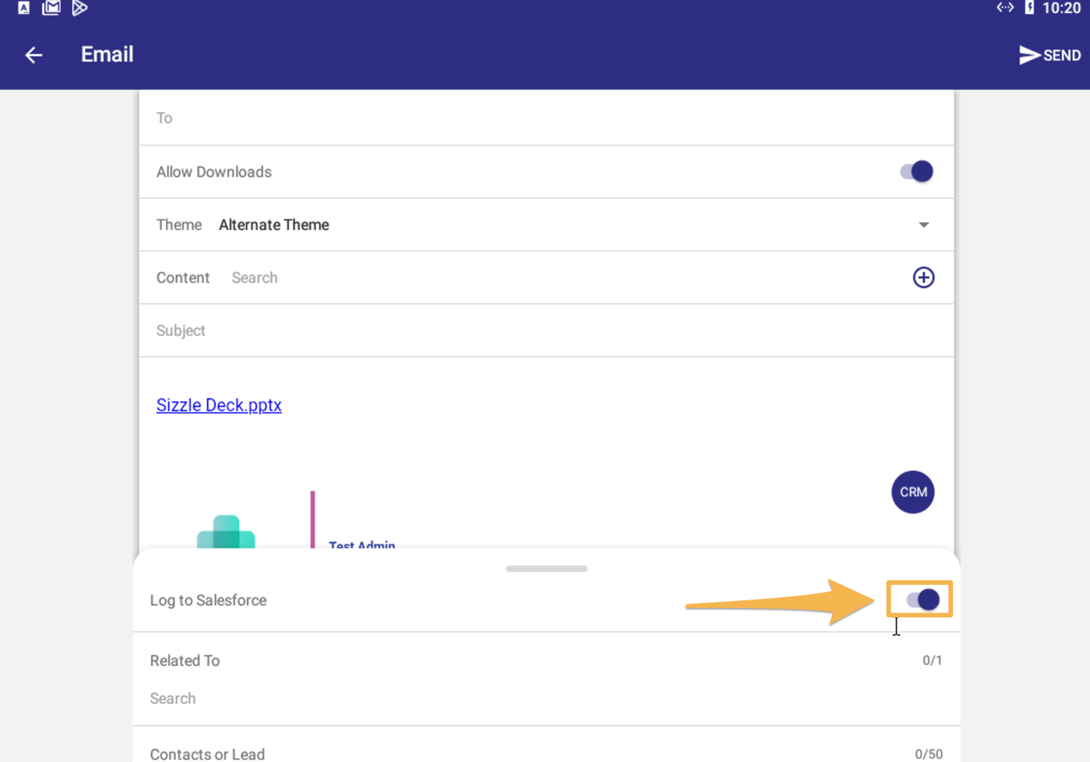The height and width of the screenshot is (762, 1090).
Task: Expand the Theme dropdown arrow
Action: [x=923, y=225]
